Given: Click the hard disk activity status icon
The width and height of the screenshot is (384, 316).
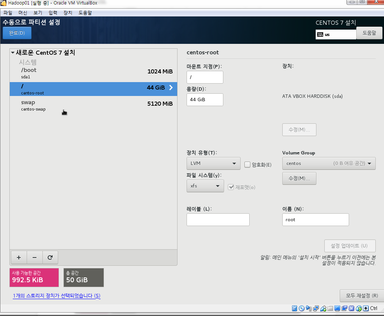Looking at the screenshot, I should (x=295, y=309).
